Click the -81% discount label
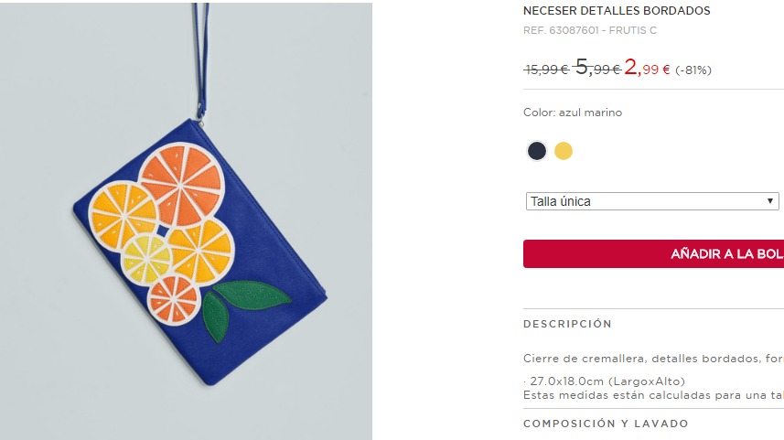The image size is (784, 440). pyautogui.click(x=693, y=70)
